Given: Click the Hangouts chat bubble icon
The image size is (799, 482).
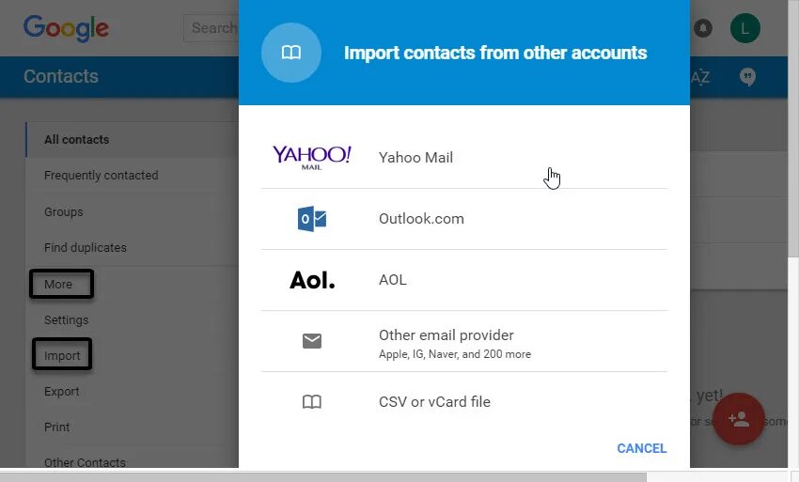Looking at the screenshot, I should tap(747, 77).
